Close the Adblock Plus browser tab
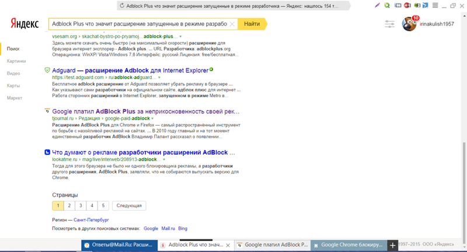This screenshot has height=252, width=467. (228, 245)
